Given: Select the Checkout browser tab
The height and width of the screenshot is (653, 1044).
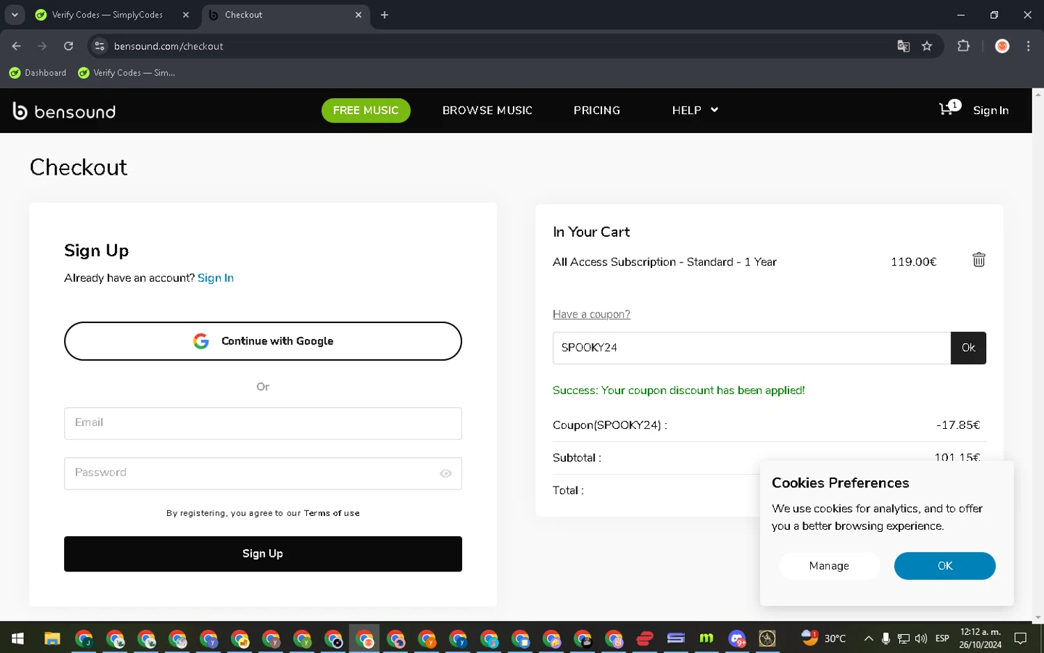Looking at the screenshot, I should click(x=285, y=15).
